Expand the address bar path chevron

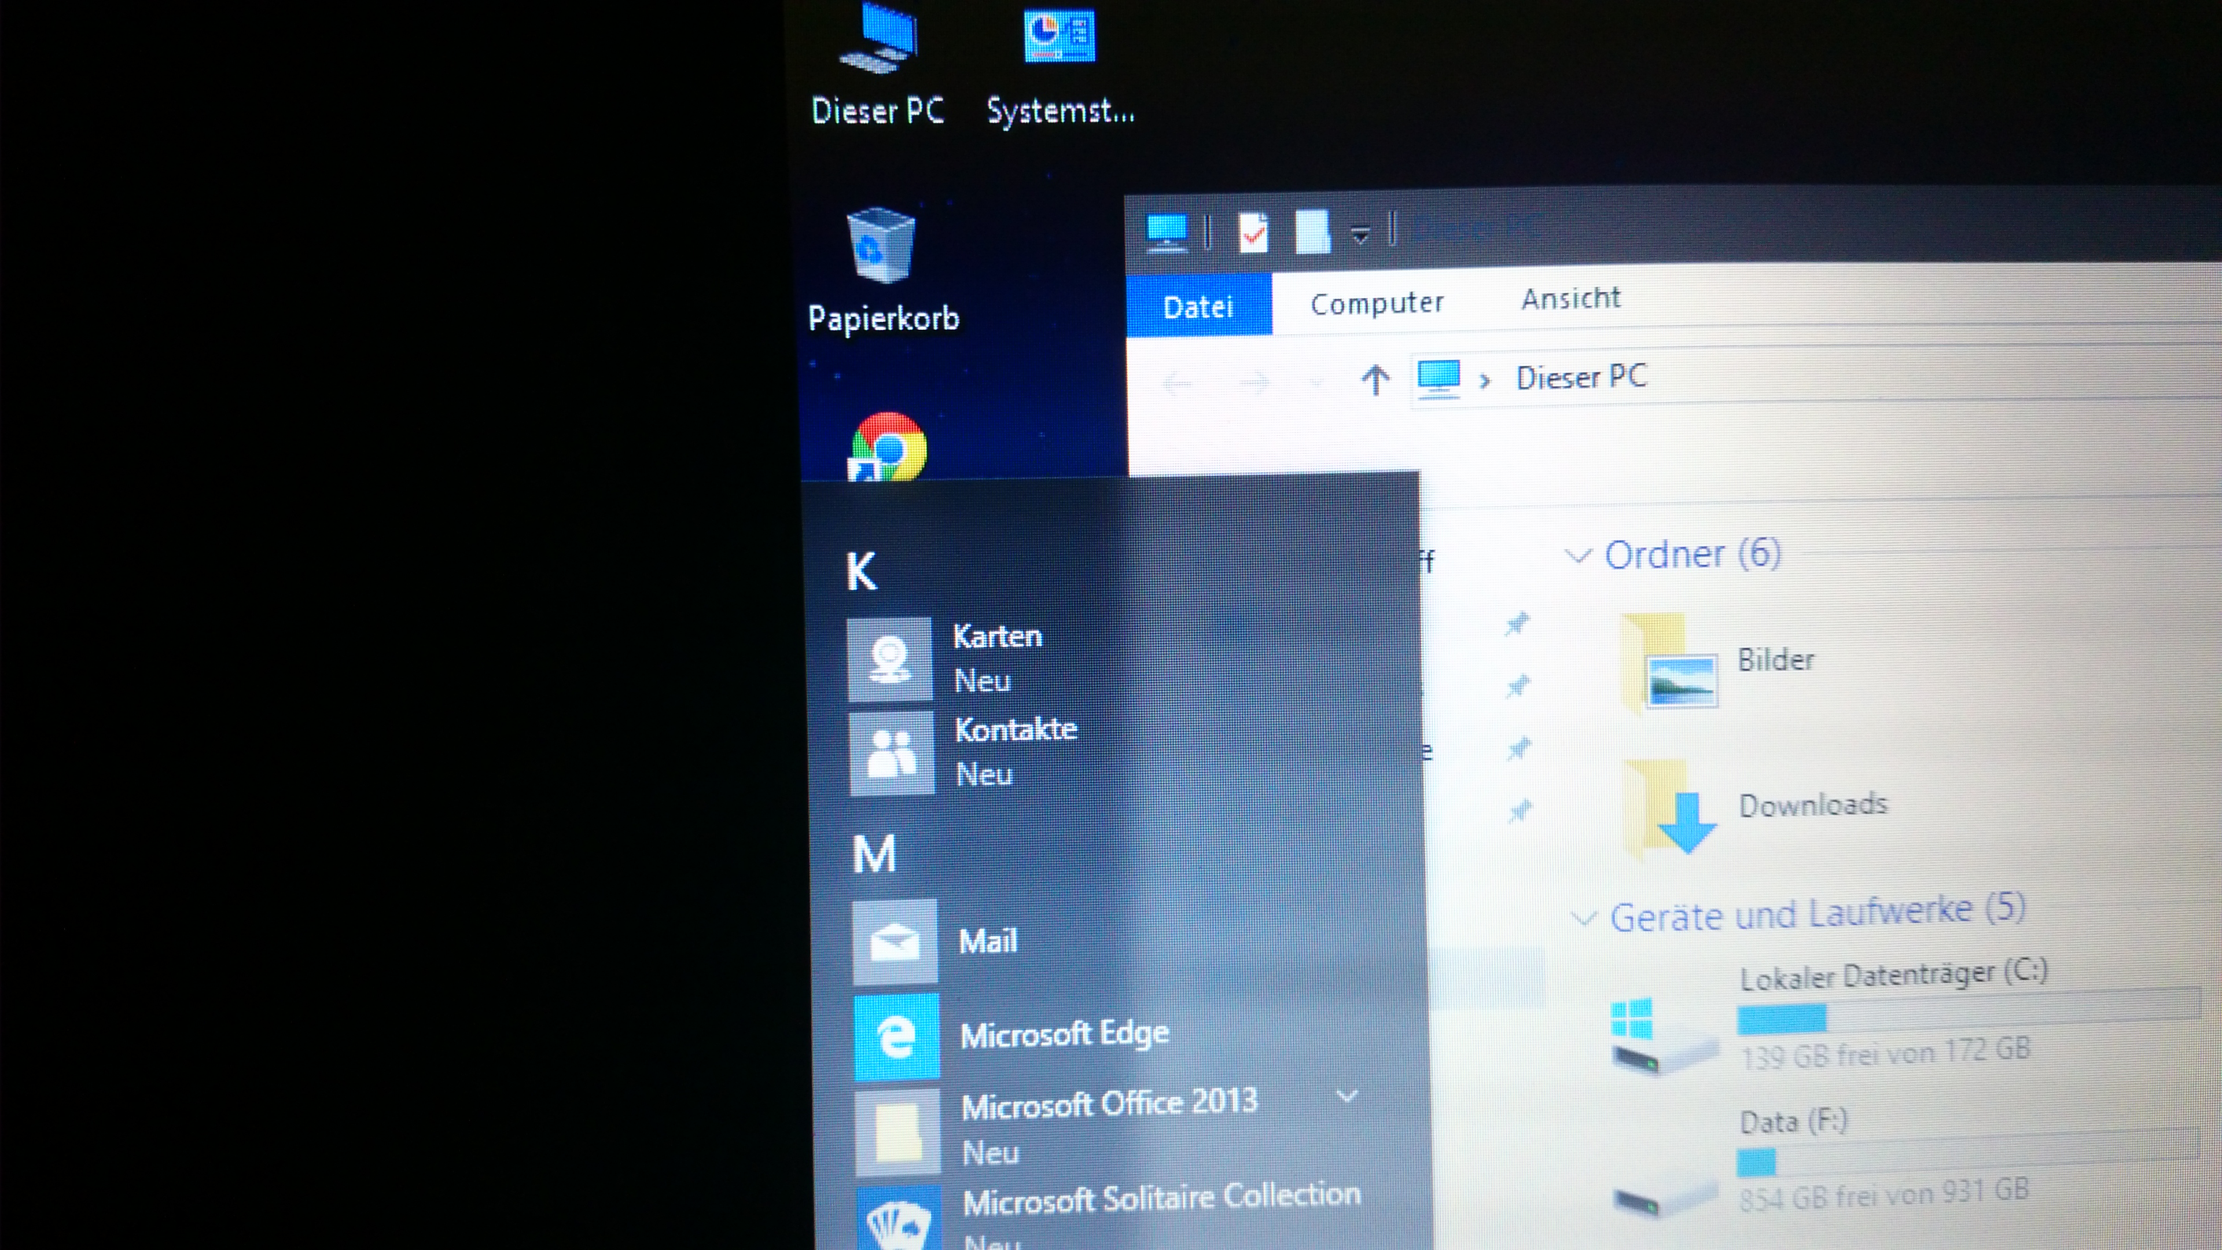point(1484,380)
